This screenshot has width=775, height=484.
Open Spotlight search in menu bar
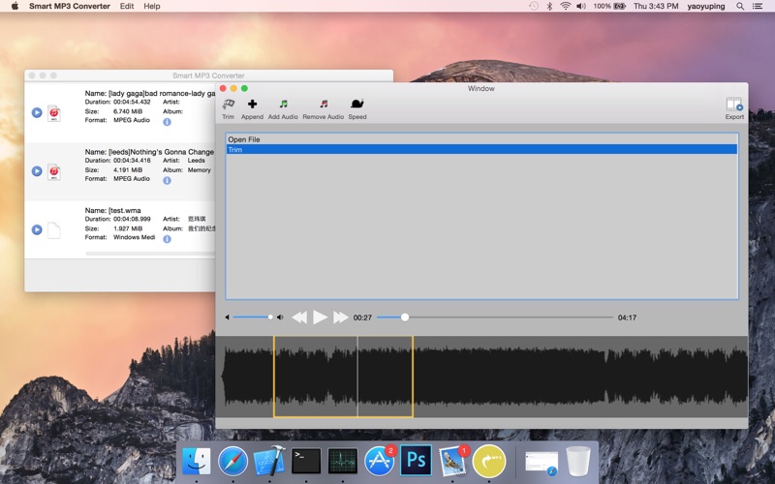click(741, 6)
